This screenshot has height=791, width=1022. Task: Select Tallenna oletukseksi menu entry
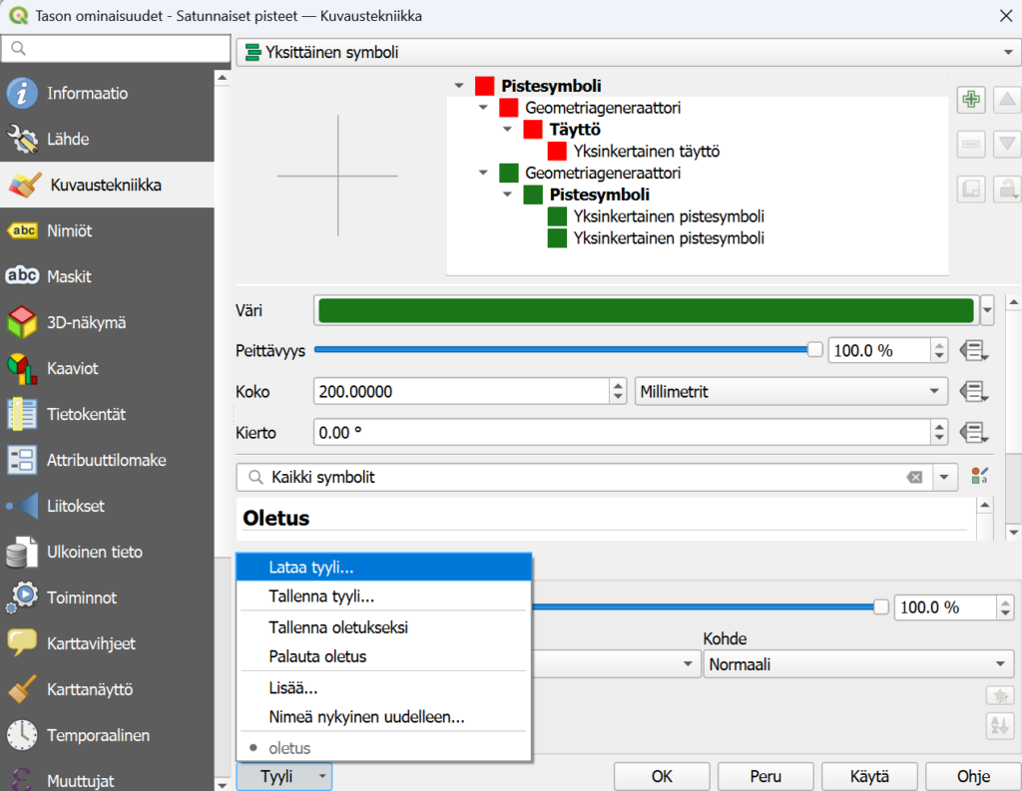click(338, 627)
